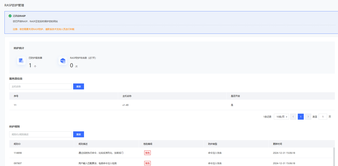
Task: Go to next page with right arrow
Action: 308,117
